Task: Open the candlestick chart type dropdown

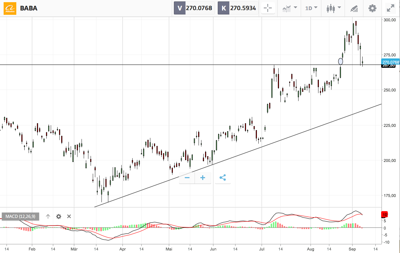Action: (x=333, y=8)
